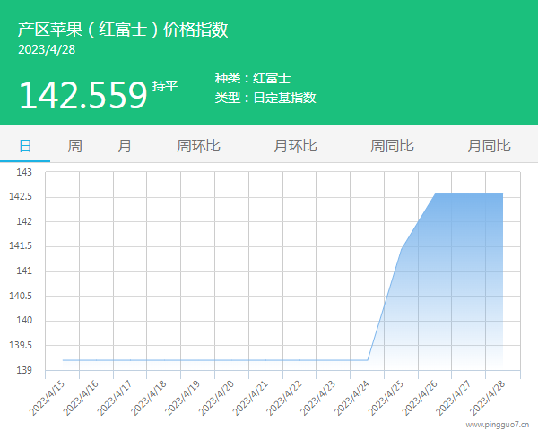The height and width of the screenshot is (430, 538).
Task: Switch to the 周 weekly tab
Action: [x=74, y=146]
